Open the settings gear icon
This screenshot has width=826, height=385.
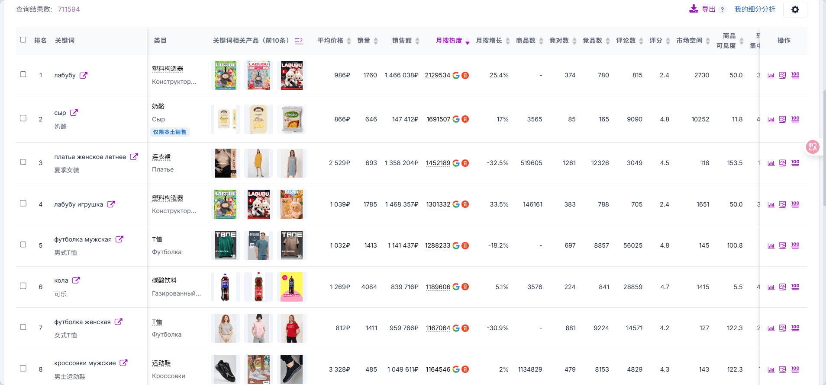(795, 10)
